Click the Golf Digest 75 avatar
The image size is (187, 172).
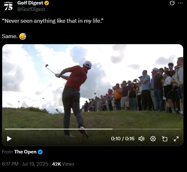click(8, 6)
